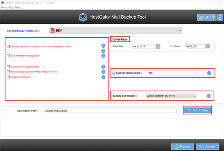This screenshot has width=224, height=151.
Task: Expand the Saves/Backup/Migrate As dropdown
Action: point(116,31)
